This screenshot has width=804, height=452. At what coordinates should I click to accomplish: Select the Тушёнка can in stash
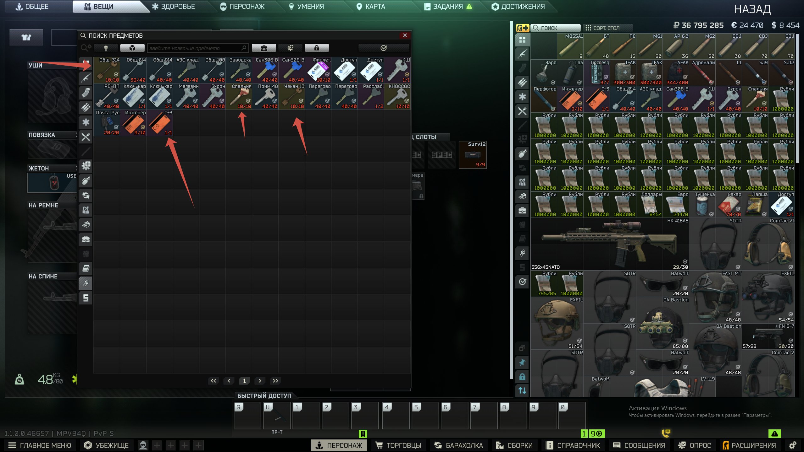(702, 205)
